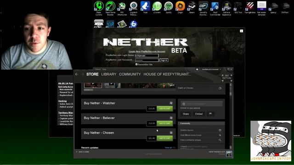Screen dimensions: 294x165
Task: Open the Steam account name dropdown
Action: pyautogui.click(x=211, y=69)
